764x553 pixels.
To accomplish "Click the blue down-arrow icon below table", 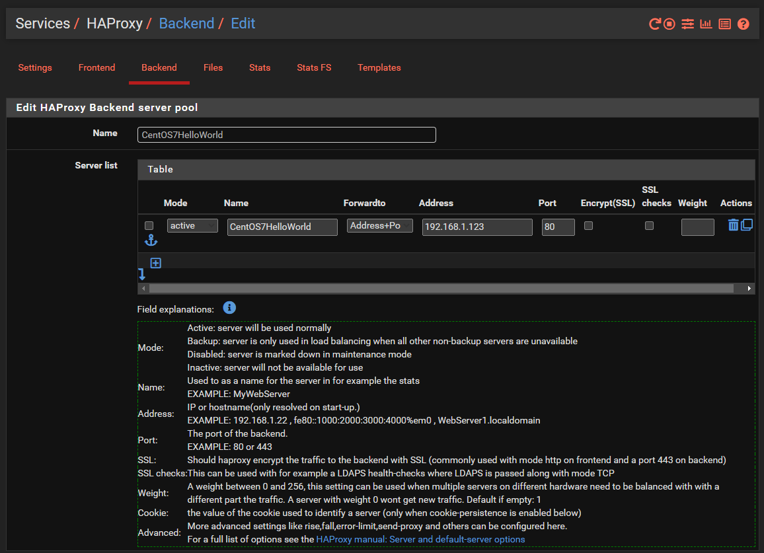I will click(142, 274).
